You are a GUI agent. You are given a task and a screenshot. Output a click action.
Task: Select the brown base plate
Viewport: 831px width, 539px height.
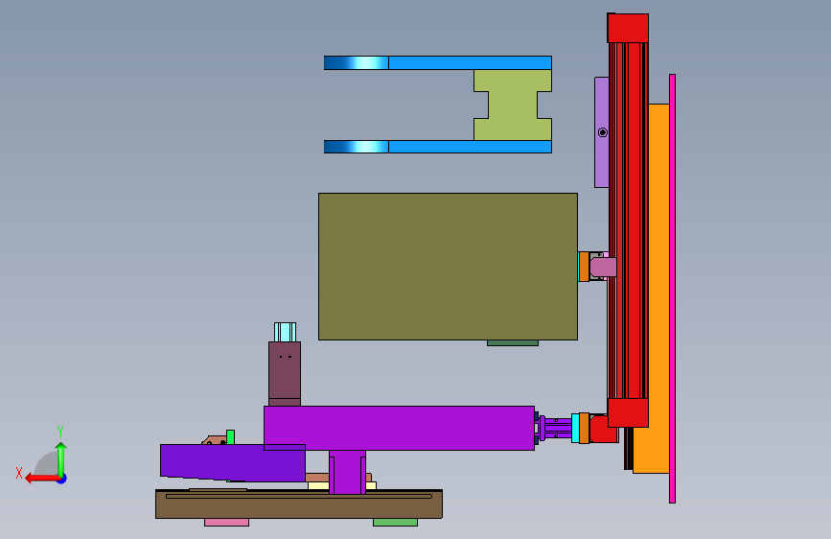tap(299, 504)
